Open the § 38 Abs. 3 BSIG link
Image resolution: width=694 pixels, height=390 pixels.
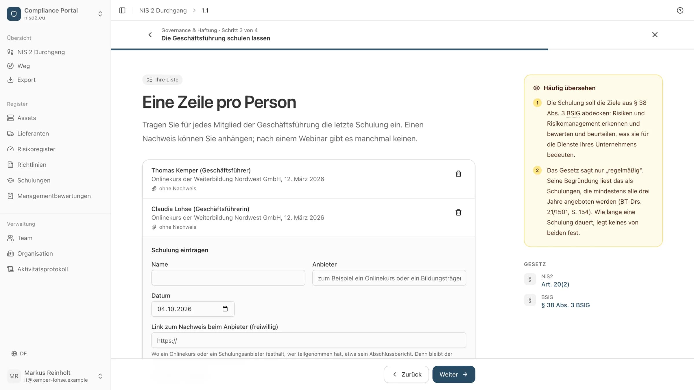[x=565, y=305]
